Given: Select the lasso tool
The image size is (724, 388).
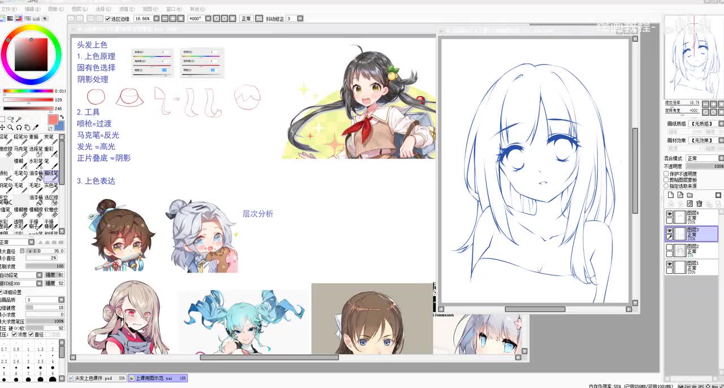Looking at the screenshot, I should click(11, 119).
